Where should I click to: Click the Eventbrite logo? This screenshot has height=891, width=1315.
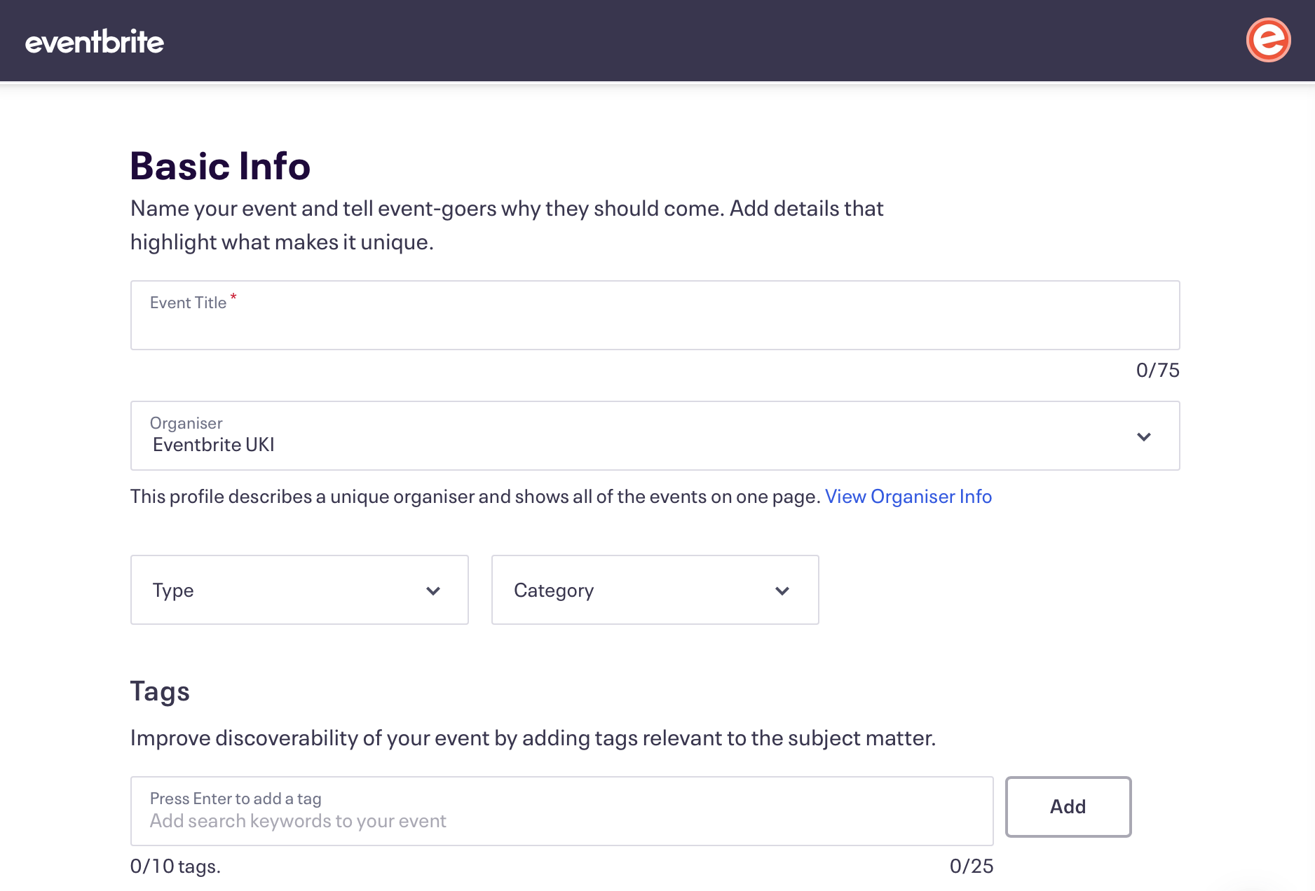click(x=95, y=41)
